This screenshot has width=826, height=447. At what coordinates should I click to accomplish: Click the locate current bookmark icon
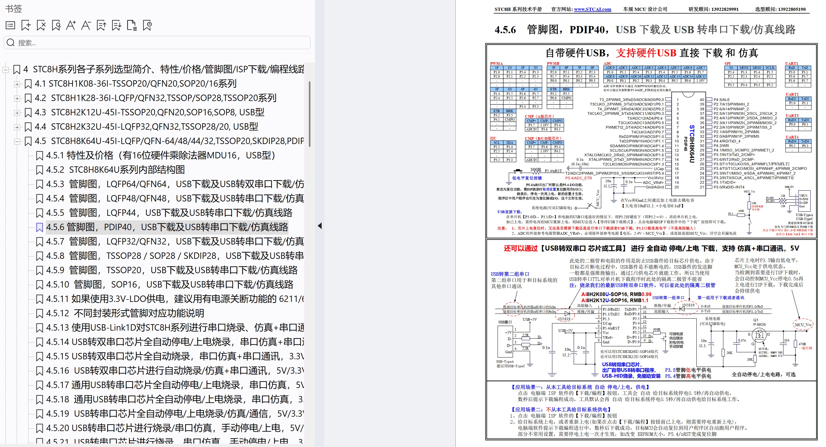tap(147, 25)
